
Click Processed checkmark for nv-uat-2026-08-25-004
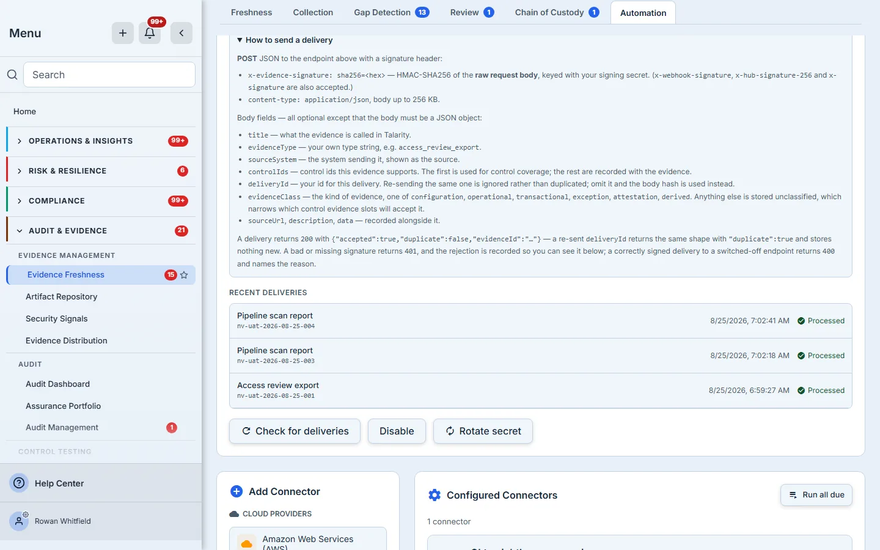tap(801, 321)
